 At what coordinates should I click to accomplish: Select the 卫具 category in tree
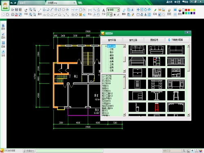click(111, 64)
